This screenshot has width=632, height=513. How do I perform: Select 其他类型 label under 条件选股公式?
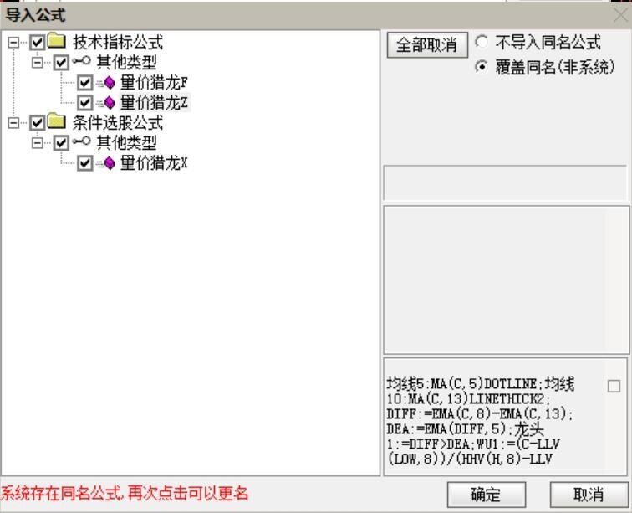(126, 143)
